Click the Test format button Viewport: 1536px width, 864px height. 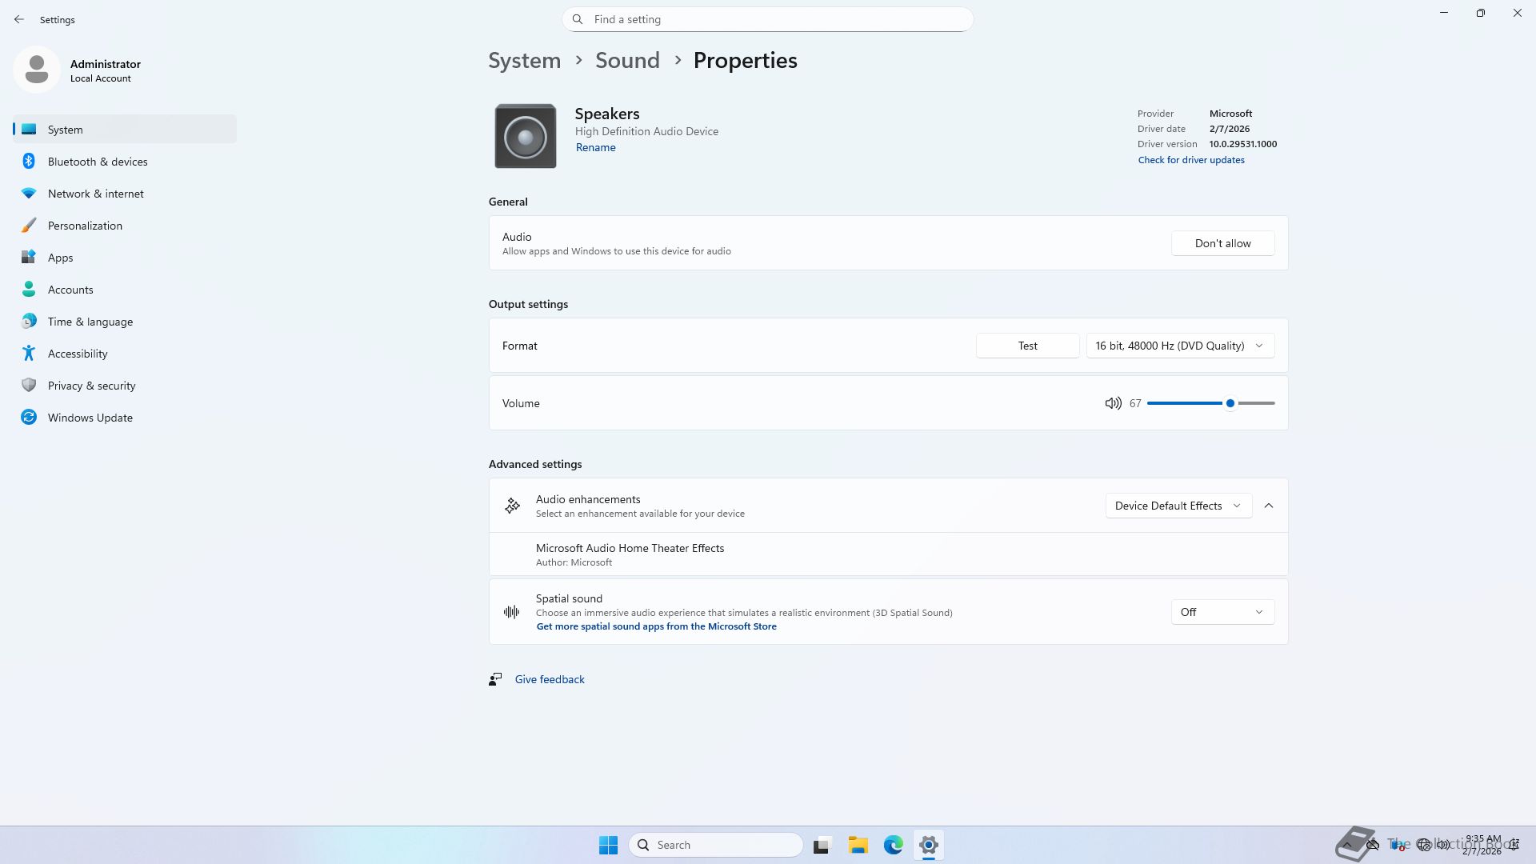coord(1027,346)
